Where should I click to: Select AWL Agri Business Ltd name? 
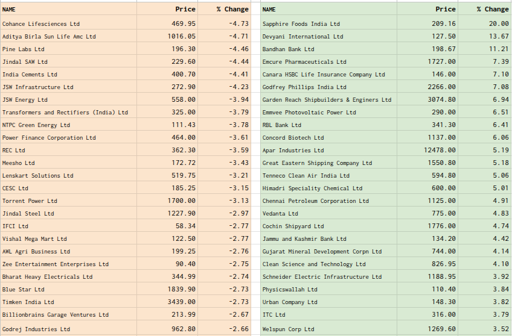tap(36, 252)
